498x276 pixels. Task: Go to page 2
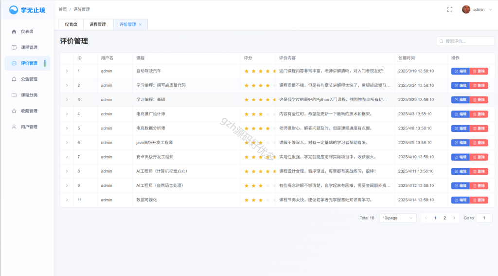pyautogui.click(x=445, y=218)
